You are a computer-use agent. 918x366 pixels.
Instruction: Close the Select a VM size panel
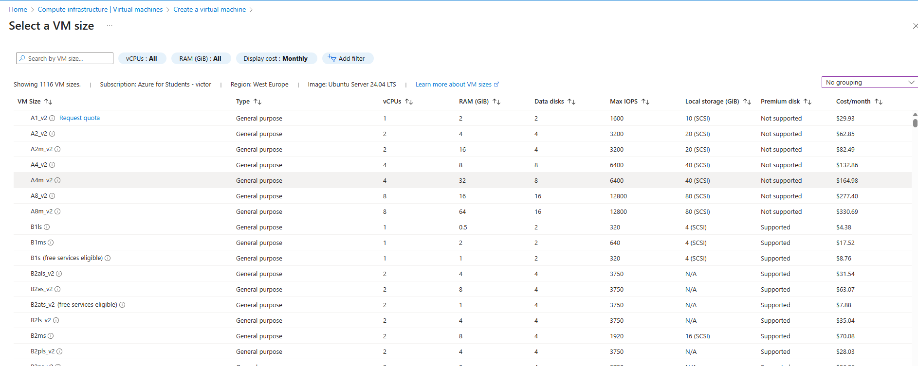click(x=915, y=26)
